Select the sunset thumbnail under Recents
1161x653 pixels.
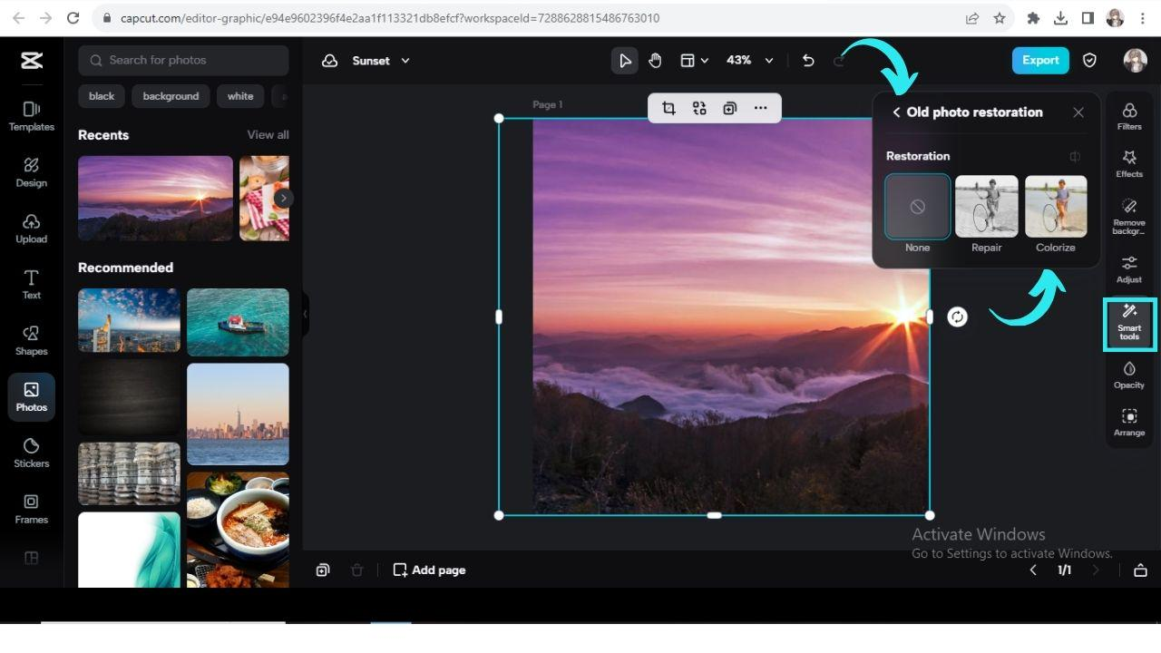coord(155,199)
